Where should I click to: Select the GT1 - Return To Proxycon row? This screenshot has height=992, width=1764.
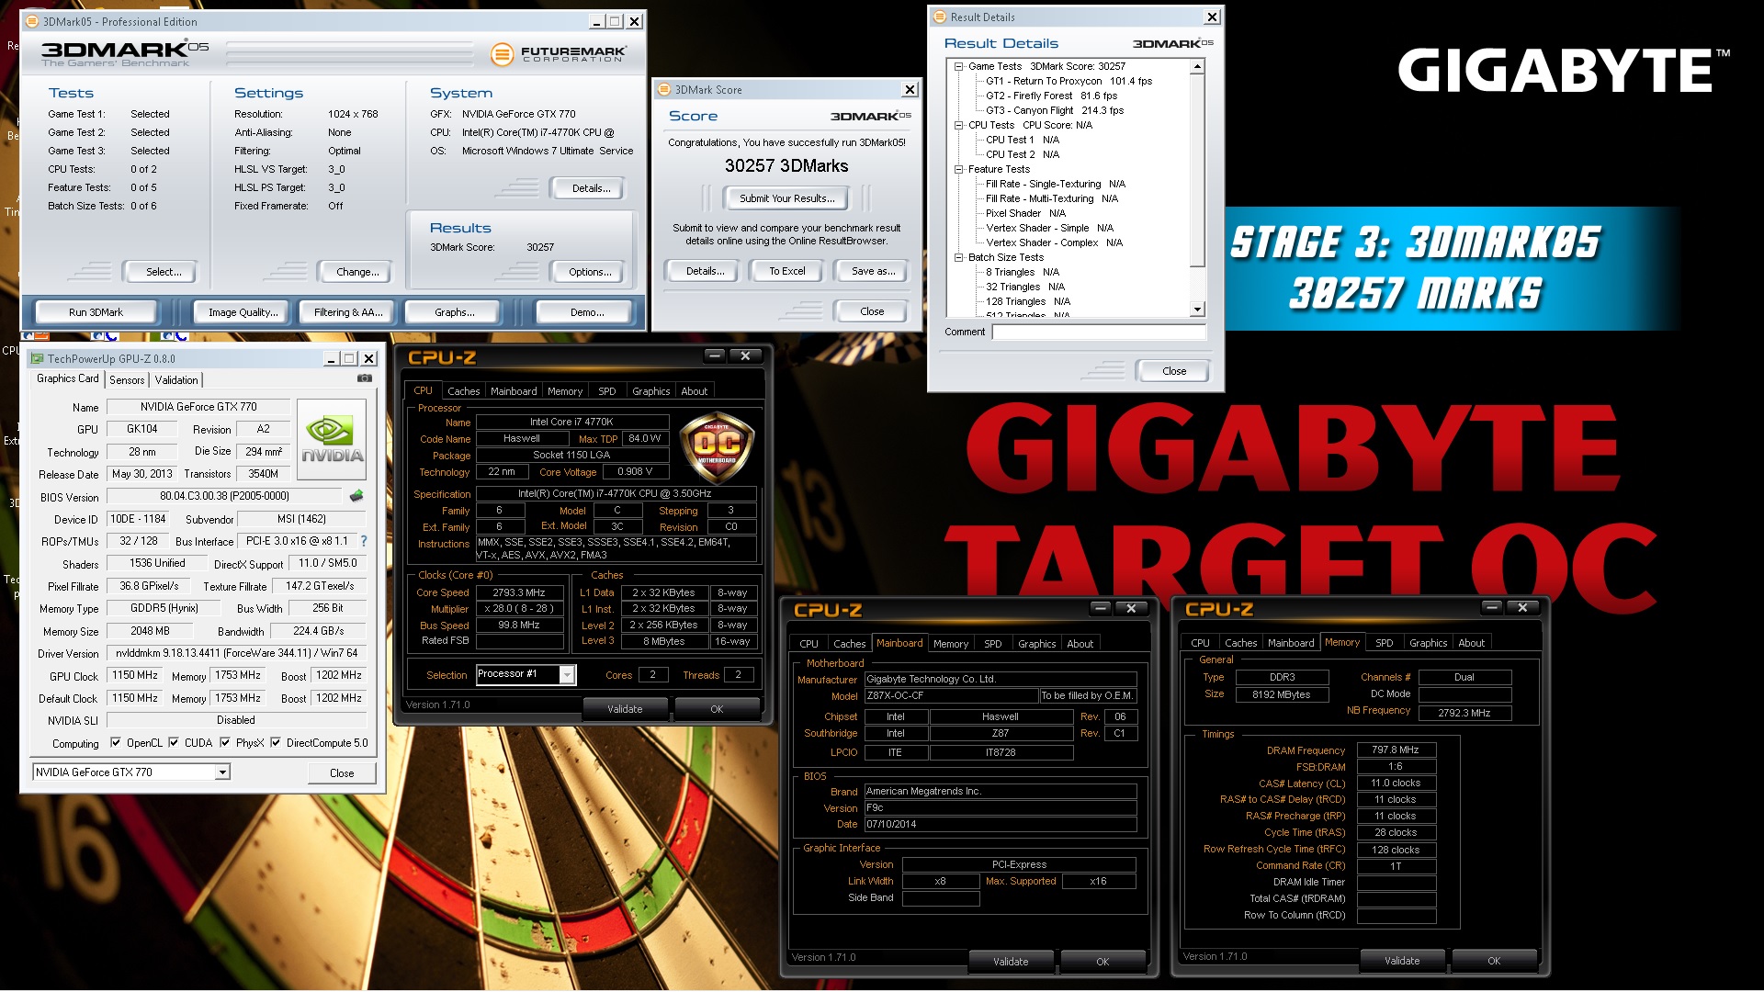tap(1069, 81)
